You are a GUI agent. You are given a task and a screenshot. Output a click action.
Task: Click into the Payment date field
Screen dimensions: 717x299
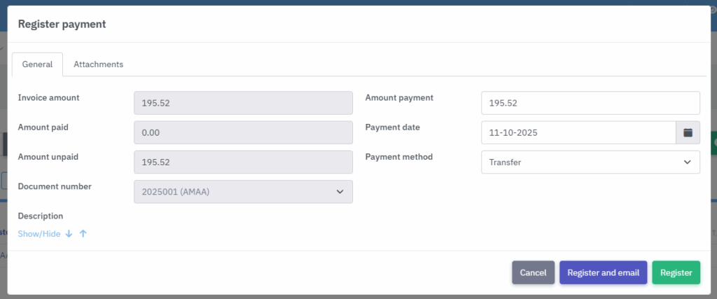578,132
